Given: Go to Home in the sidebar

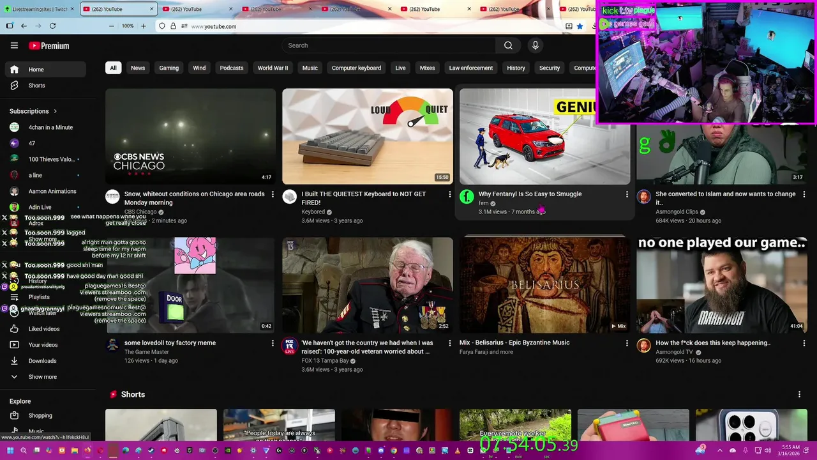Looking at the screenshot, I should point(45,70).
